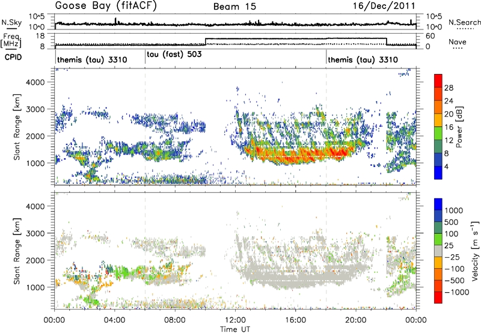Click the '1000' tick on Velocity color bar

(453, 210)
